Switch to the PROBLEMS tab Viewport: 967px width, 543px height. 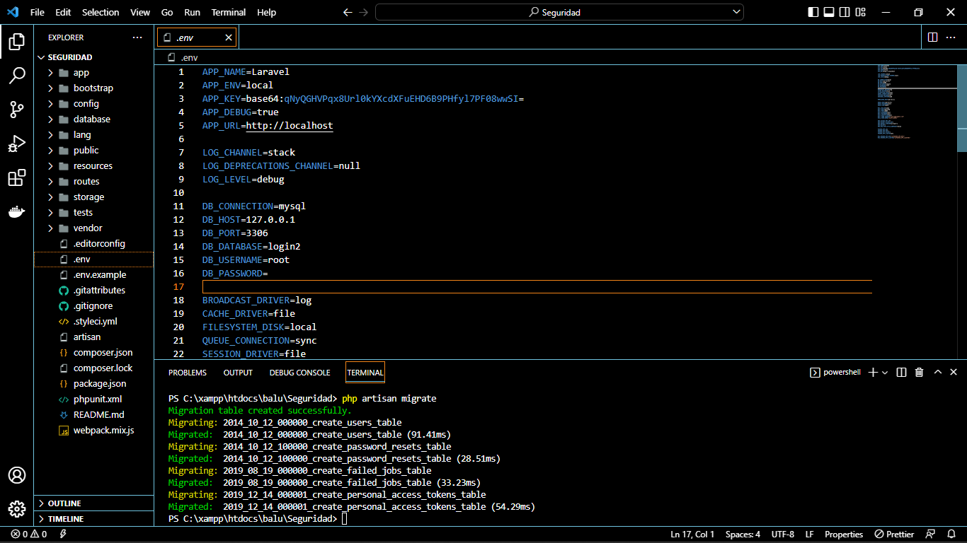pos(188,373)
